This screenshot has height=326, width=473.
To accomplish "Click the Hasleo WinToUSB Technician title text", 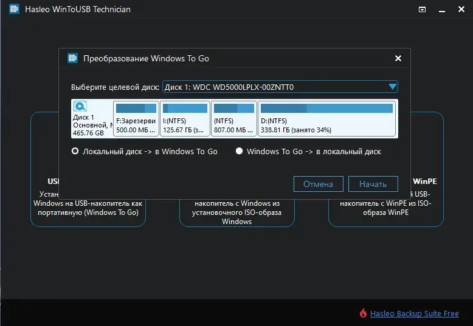I will 78,9.
